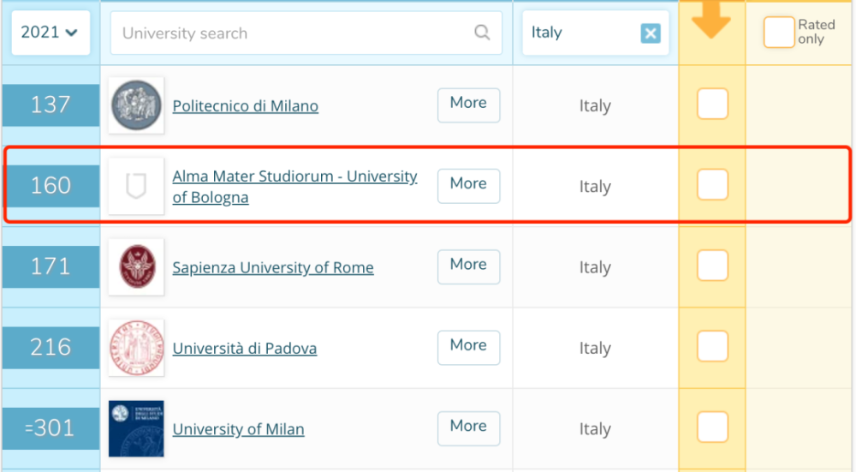The image size is (856, 472).
Task: Click More for Sapienza University of Rome
Action: pos(468,266)
